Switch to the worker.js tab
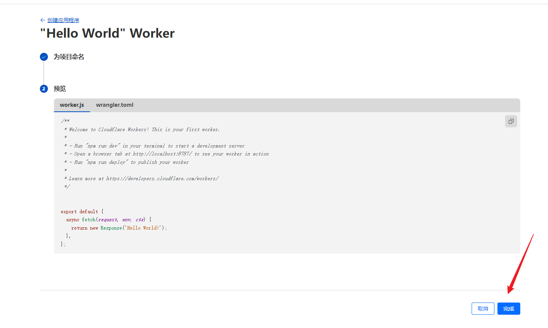Image resolution: width=548 pixels, height=328 pixels. coord(72,105)
